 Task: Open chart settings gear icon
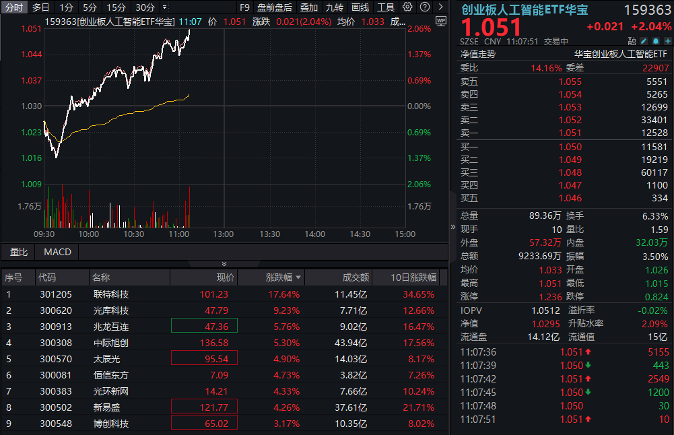[407, 7]
